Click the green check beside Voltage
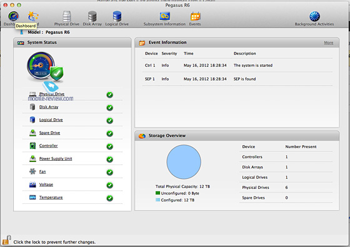350x247 pixels. click(109, 185)
